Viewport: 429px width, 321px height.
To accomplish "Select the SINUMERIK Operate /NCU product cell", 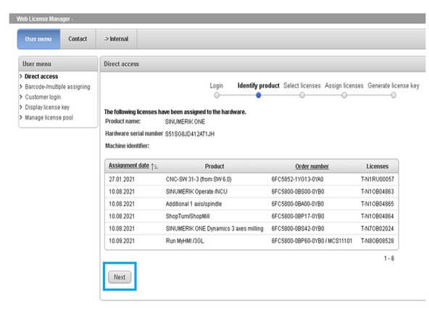I will tap(196, 192).
